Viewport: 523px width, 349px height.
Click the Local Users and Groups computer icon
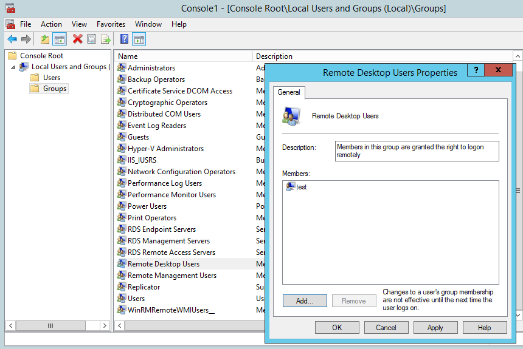[24, 67]
